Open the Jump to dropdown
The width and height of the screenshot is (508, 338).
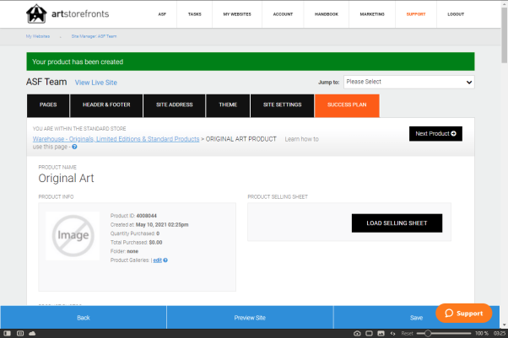click(408, 82)
